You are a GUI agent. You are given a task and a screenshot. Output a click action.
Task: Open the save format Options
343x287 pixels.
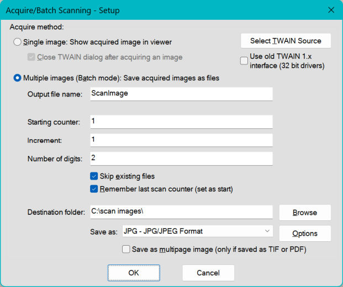(304, 234)
